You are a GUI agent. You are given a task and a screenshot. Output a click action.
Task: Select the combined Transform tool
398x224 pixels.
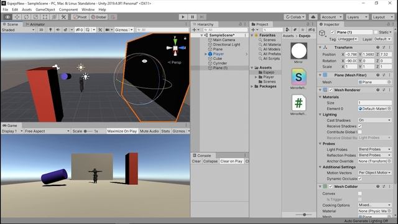click(x=54, y=17)
